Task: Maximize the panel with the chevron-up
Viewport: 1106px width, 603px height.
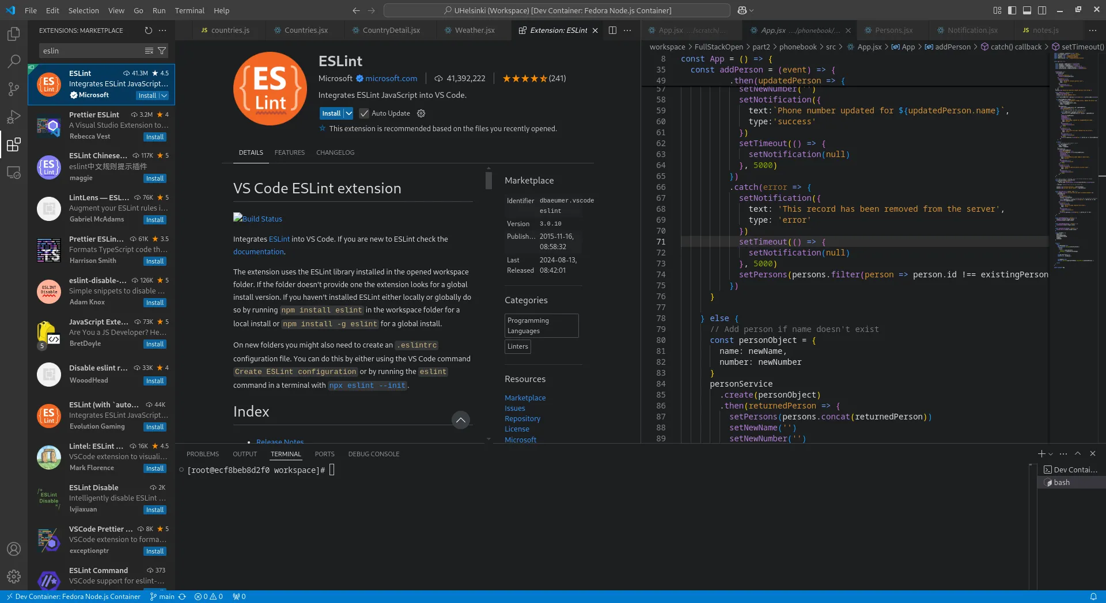Action: pos(1078,454)
